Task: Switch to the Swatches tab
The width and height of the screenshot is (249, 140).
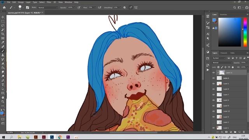Action: (223, 14)
